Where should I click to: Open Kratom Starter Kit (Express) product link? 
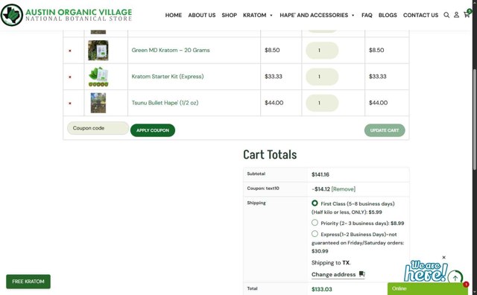tap(168, 76)
